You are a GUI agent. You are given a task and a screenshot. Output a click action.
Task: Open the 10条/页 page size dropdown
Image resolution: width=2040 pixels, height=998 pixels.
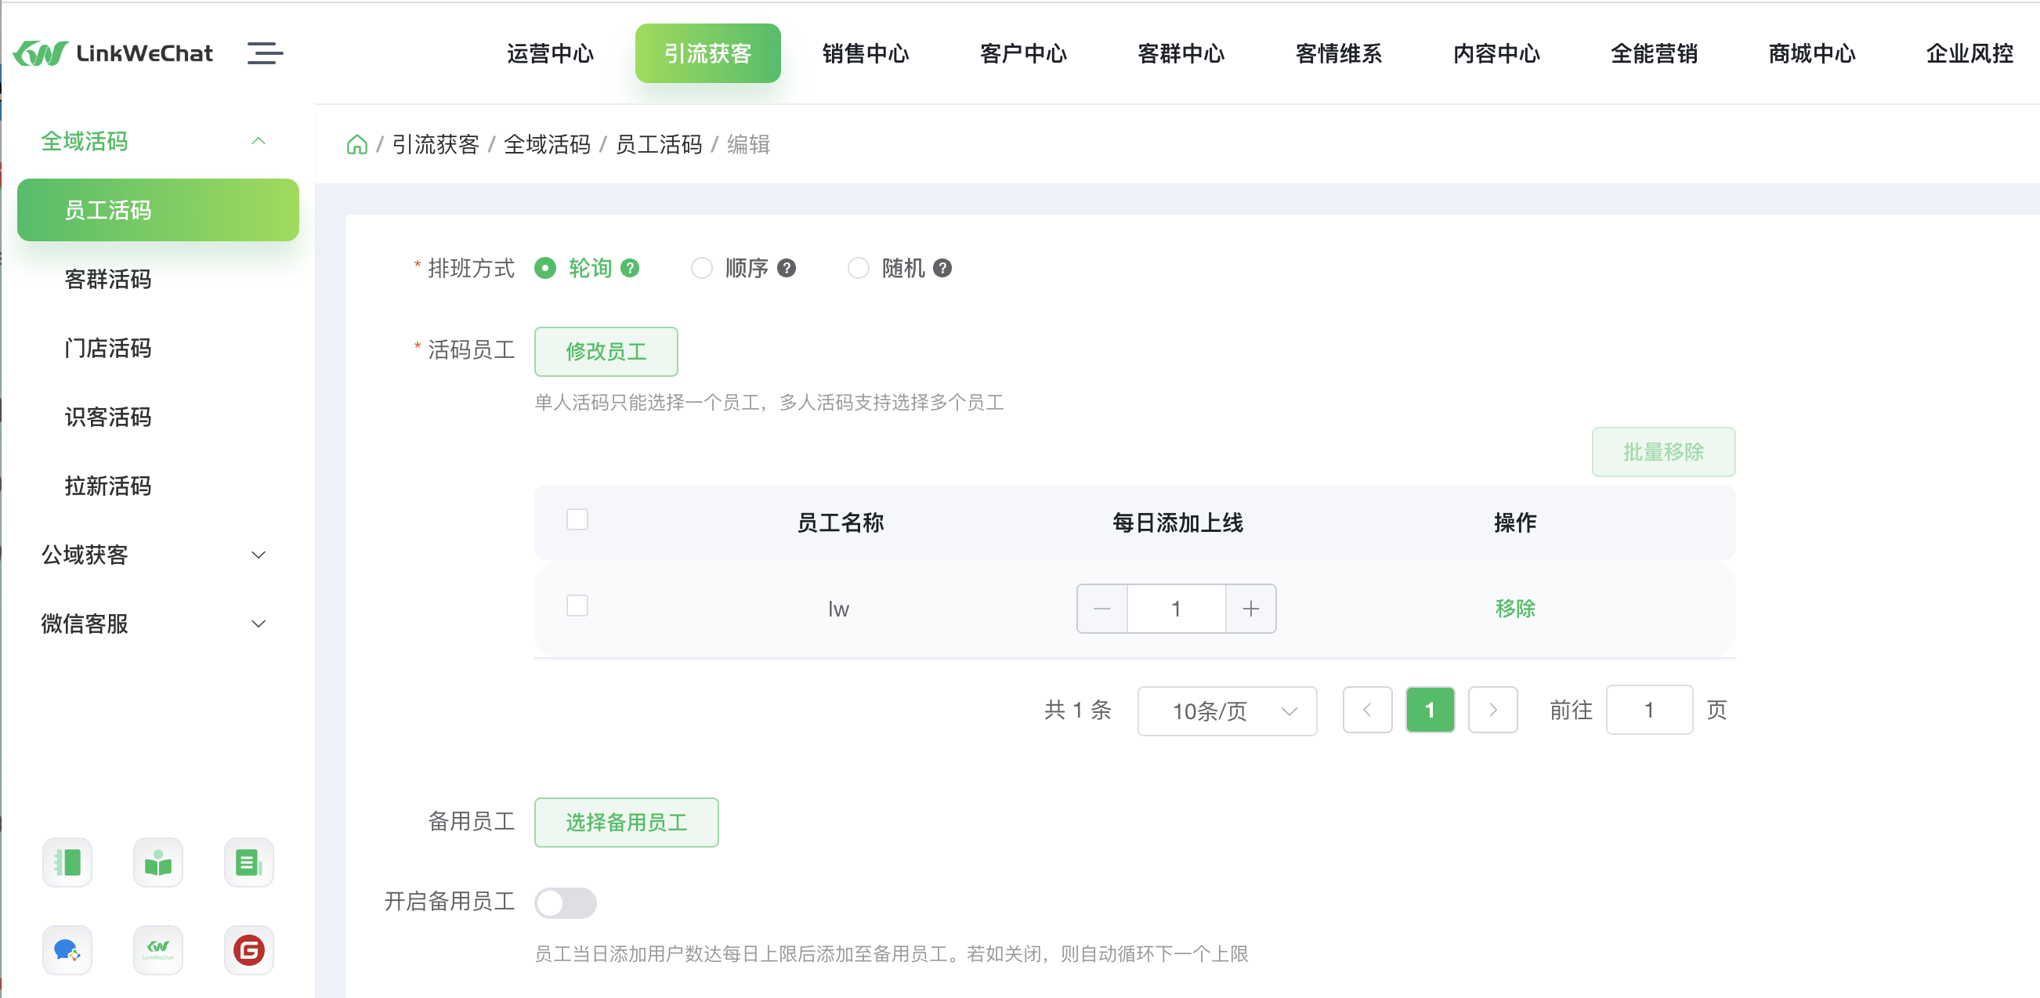click(1227, 711)
